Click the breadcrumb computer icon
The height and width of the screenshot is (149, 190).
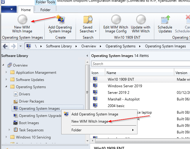(29, 46)
